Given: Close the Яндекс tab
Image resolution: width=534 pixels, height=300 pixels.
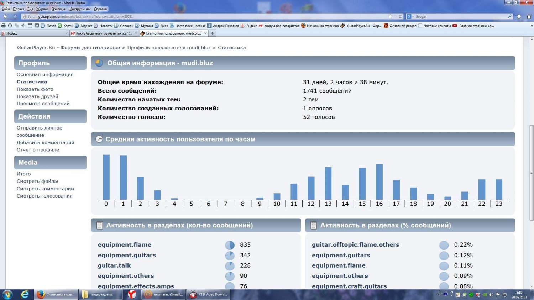Looking at the screenshot, I should (x=66, y=33).
